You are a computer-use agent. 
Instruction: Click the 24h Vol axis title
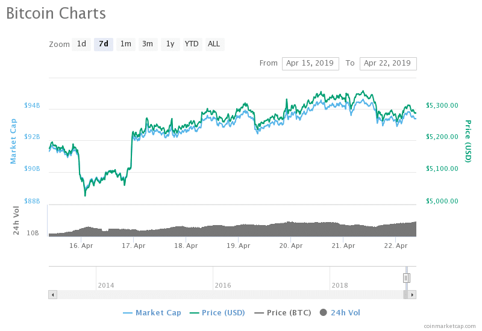click(x=16, y=221)
